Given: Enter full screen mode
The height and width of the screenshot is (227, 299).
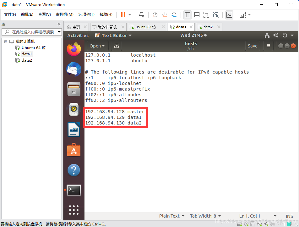Looking at the screenshot, I should (206, 15).
